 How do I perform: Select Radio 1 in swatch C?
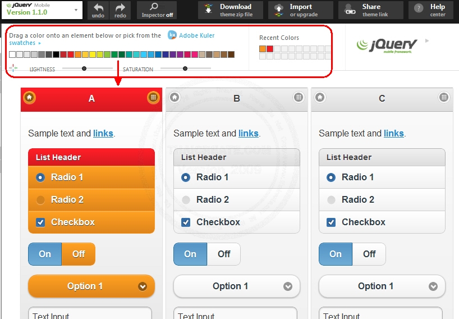pos(382,177)
